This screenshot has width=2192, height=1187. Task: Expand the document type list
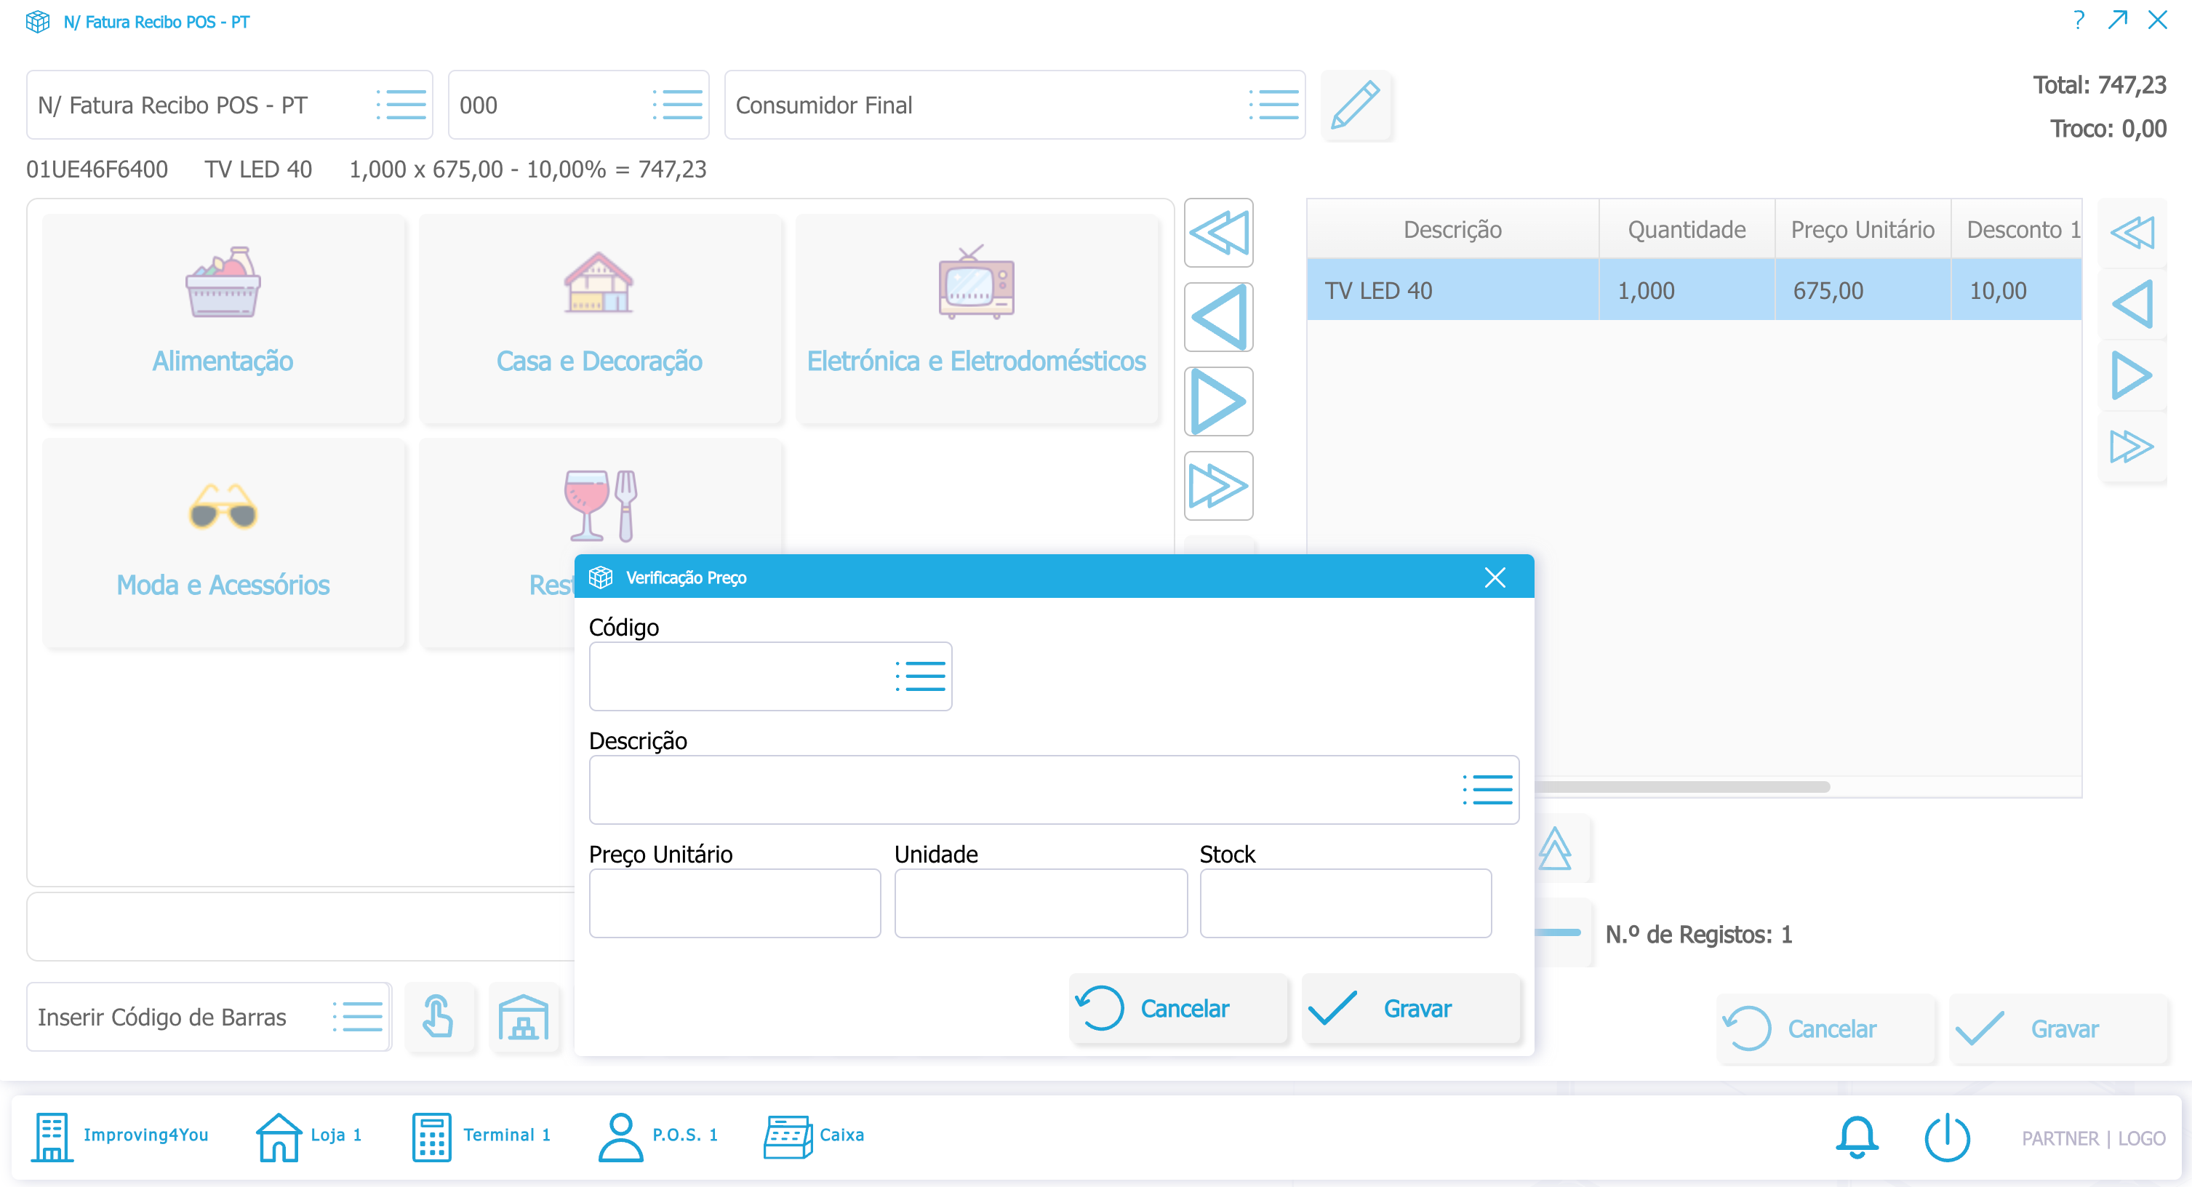coord(401,105)
